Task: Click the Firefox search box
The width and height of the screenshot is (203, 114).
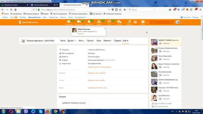Action: pos(141,10)
